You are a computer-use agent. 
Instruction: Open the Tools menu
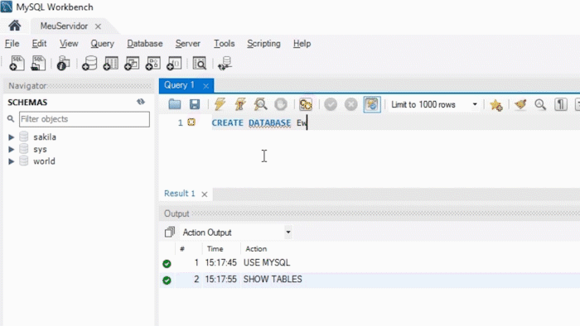[x=225, y=44]
